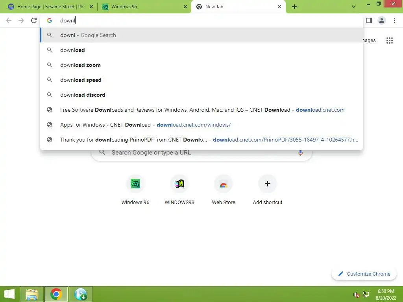The image size is (403, 302).
Task: Click the network tray icon
Action: tap(366, 294)
